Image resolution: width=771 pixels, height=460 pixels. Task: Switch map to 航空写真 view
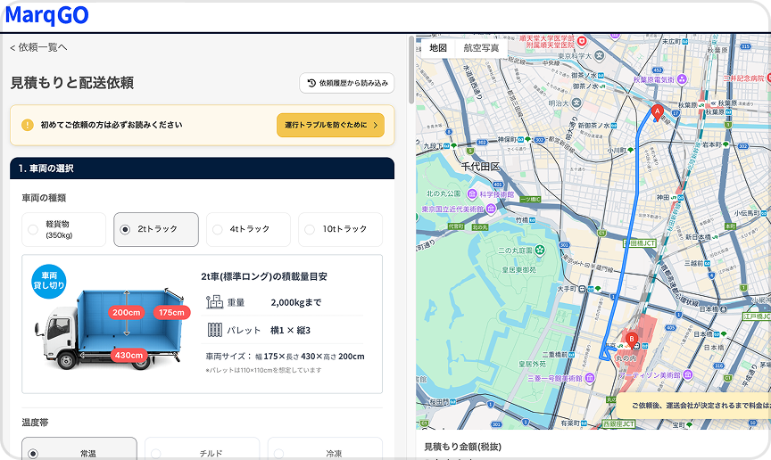(481, 47)
